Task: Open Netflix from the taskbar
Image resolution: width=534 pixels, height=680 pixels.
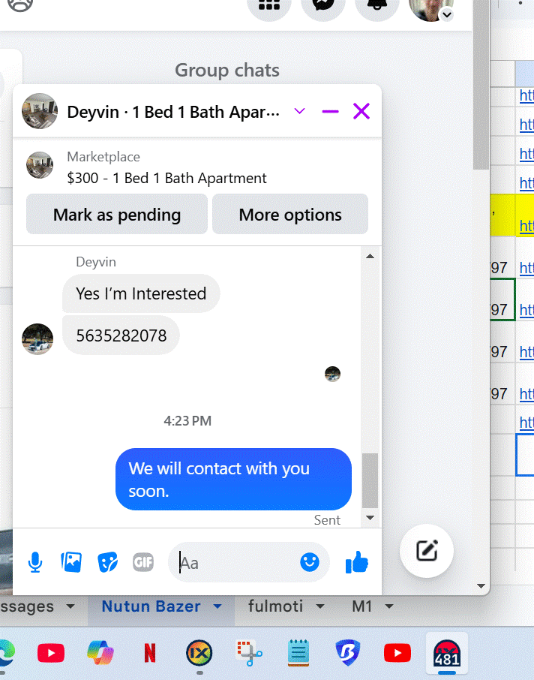Action: 149,653
